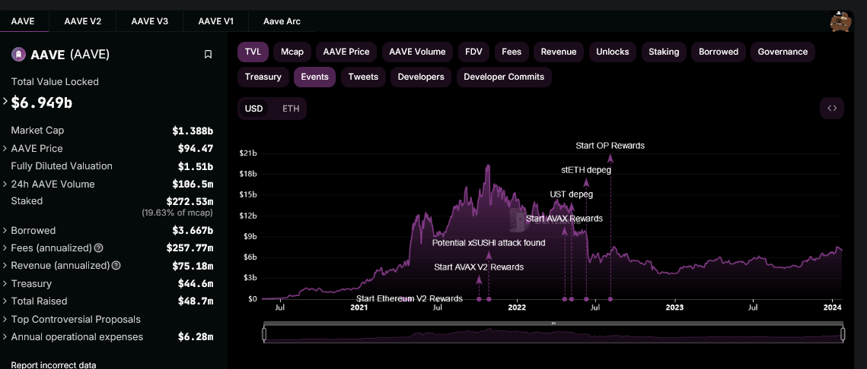This screenshot has height=369, width=867.
Task: Click the $6.949b TVL value
Action: point(42,102)
